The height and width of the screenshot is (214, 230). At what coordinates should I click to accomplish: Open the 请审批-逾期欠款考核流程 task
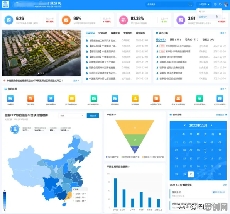(172, 68)
